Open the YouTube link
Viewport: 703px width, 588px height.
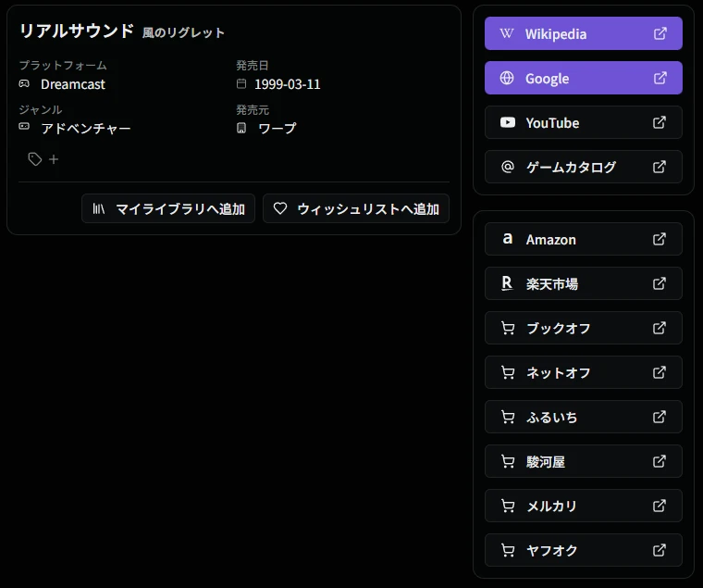coord(584,122)
